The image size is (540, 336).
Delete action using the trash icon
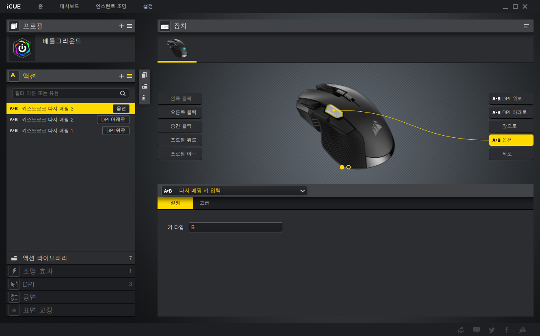[x=144, y=98]
